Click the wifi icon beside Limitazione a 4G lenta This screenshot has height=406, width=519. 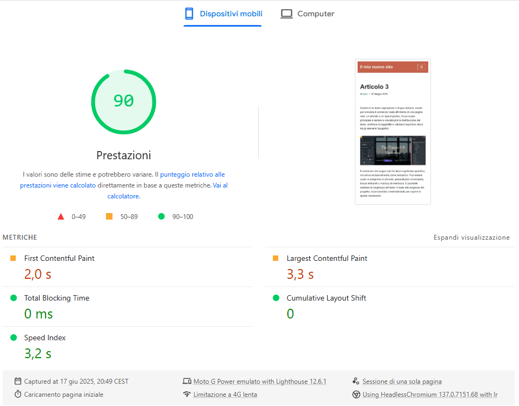(x=187, y=395)
